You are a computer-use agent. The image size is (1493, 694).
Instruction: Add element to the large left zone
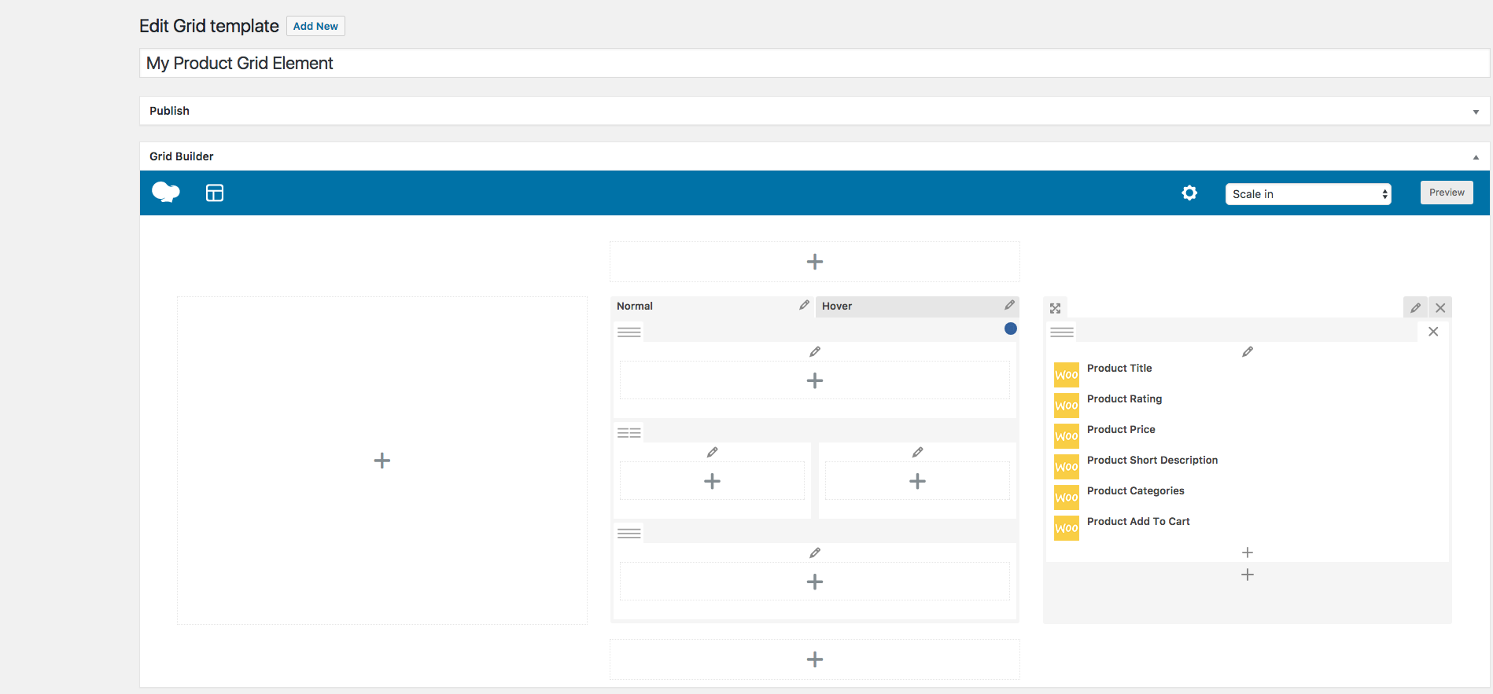(x=382, y=461)
